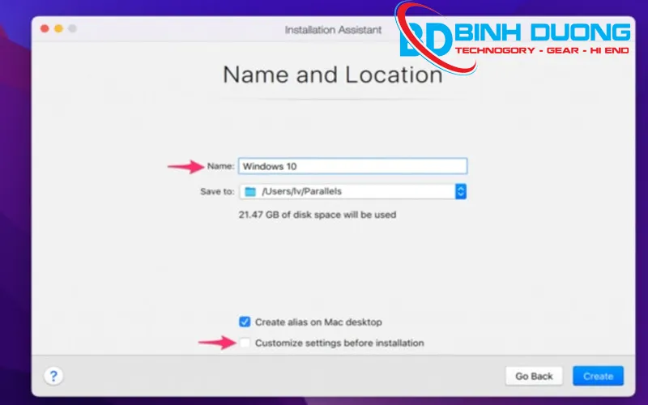Click the Name and Location heading

click(333, 75)
